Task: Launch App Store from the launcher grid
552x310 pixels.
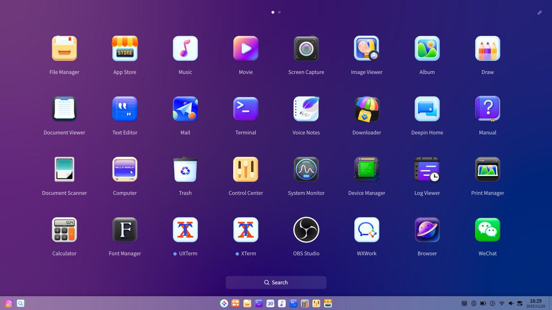Action: click(x=125, y=48)
